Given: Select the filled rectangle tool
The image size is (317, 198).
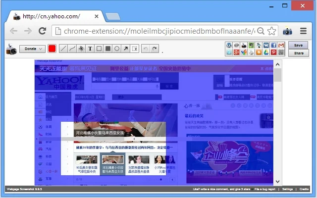Looking at the screenshot, I should (x=108, y=49).
